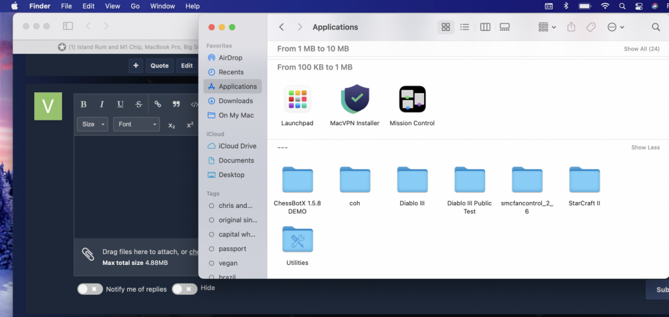Click Show All (24) link
Screen dimensions: 669x317
(x=641, y=49)
